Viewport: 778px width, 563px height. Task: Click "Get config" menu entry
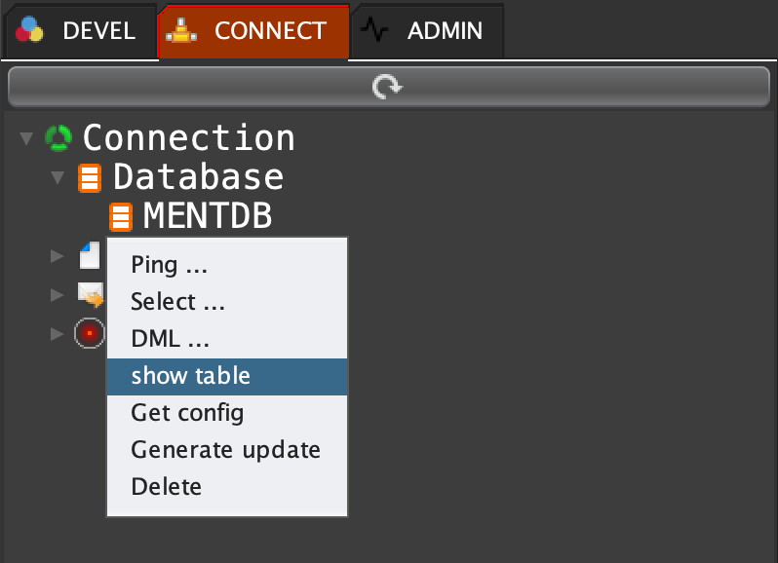click(187, 413)
